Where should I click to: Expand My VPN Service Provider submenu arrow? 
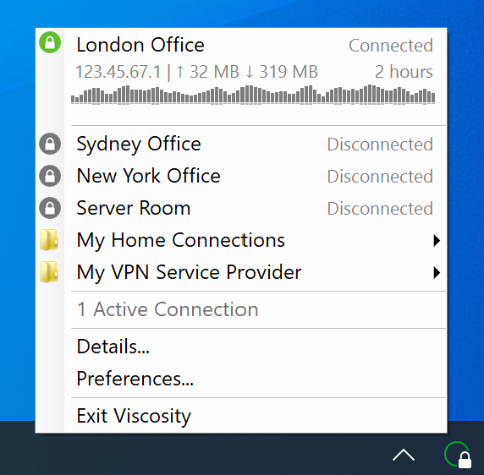(437, 272)
